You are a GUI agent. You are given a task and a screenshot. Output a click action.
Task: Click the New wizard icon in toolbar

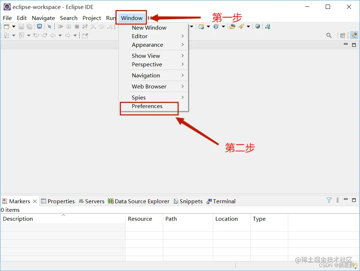click(7, 27)
